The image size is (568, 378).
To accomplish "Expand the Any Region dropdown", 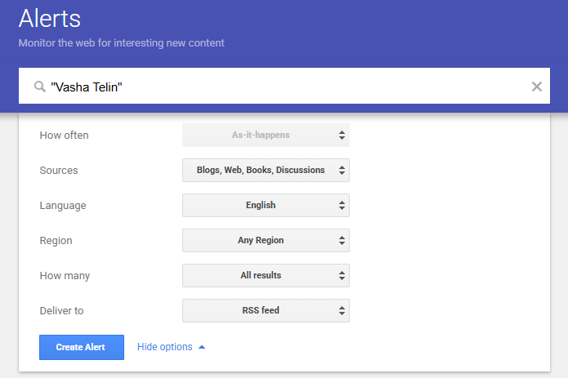I will click(266, 241).
